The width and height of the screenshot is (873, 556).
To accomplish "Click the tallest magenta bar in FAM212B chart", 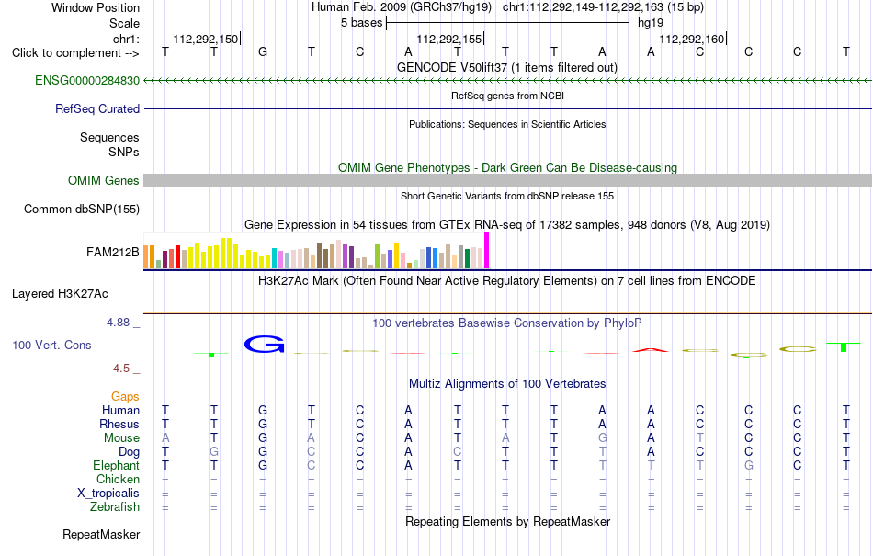I will [x=487, y=251].
